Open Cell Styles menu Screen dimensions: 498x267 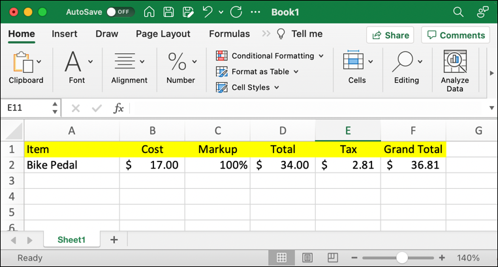[248, 87]
